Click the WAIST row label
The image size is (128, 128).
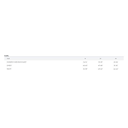click(9, 69)
